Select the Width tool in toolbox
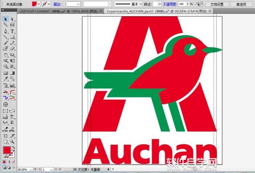This screenshot has width=255, height=173. tap(5, 61)
